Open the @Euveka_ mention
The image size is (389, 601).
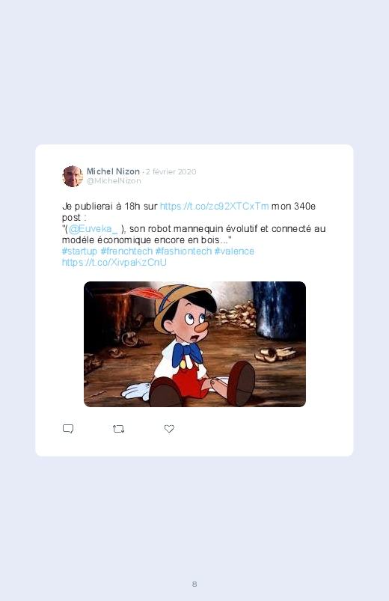click(x=93, y=229)
